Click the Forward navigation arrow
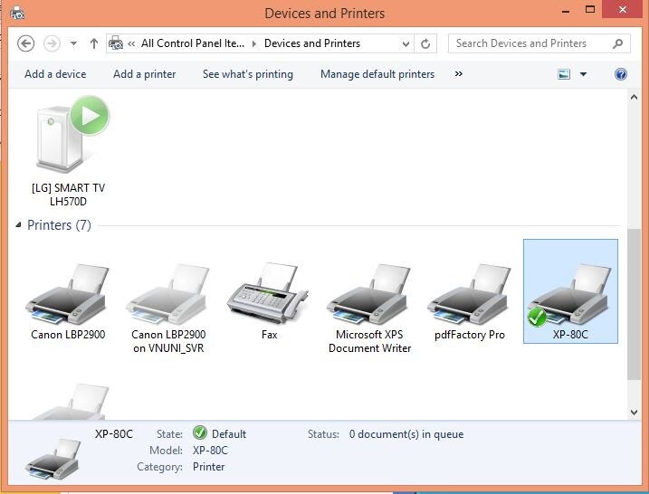This screenshot has height=494, width=649. (52, 43)
